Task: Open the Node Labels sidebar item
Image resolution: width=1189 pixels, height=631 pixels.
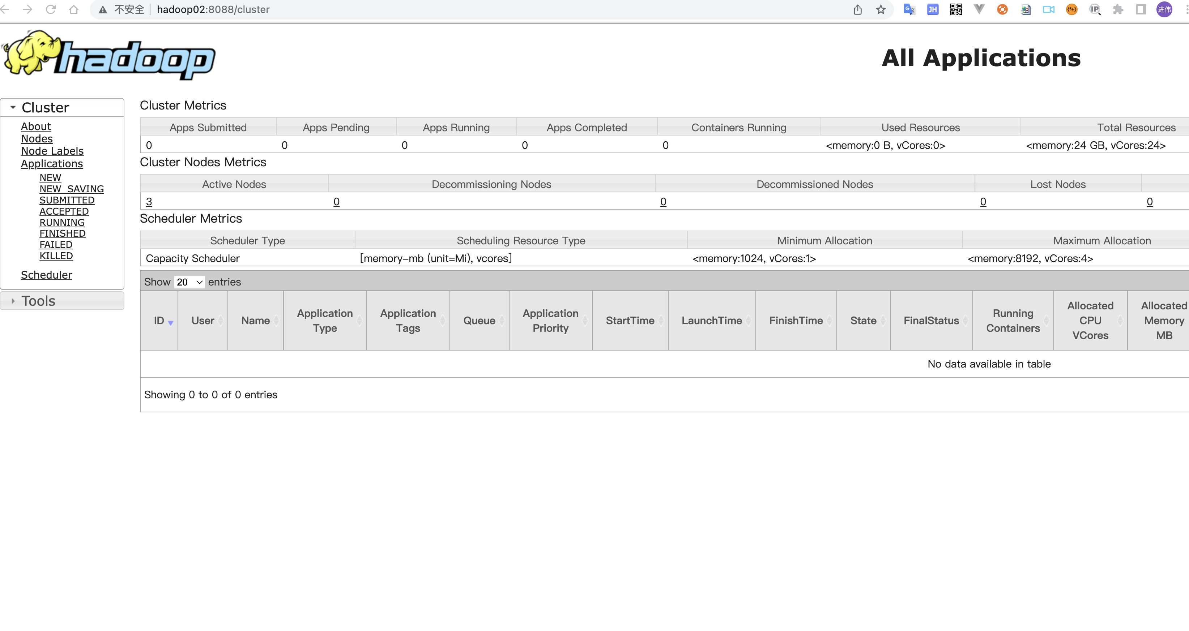Action: coord(52,151)
